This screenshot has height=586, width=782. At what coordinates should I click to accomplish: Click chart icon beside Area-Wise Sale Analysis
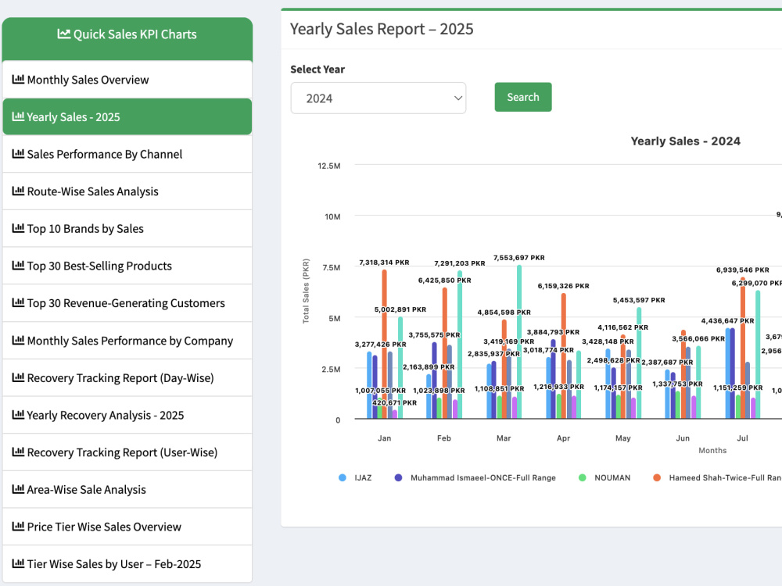click(18, 489)
